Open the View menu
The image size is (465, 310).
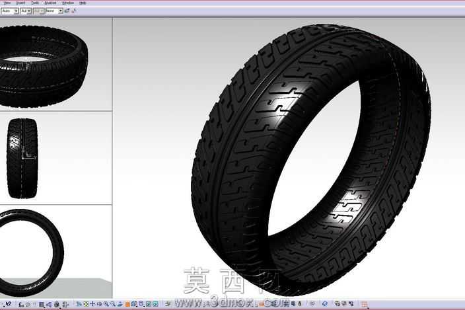tap(7, 3)
